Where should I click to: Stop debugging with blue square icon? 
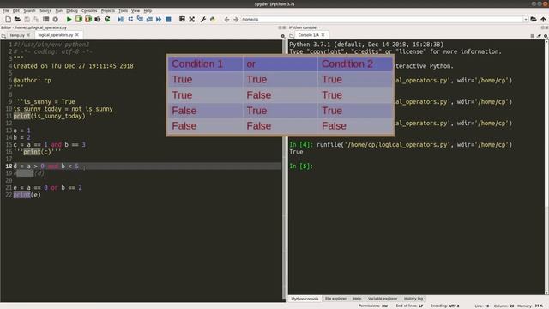coord(168,19)
